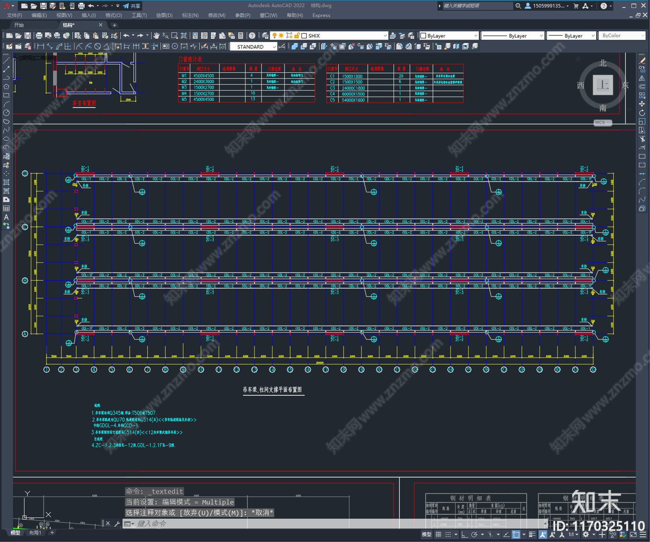Select the Trim tool in modify toolbar
Viewport: 650px width, 542px height.
click(642, 139)
